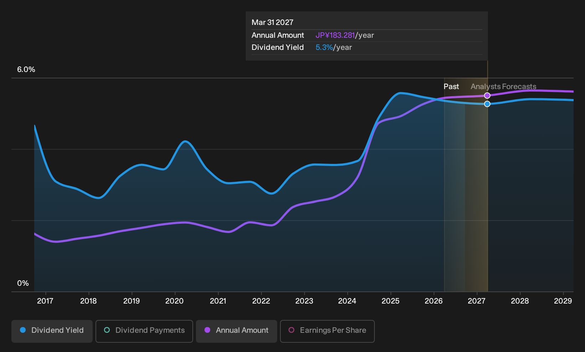Select the purple Annual Amount data point marker
The width and height of the screenshot is (585, 352).
487,95
